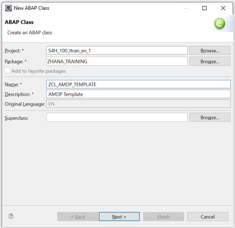Click the Back button
This screenshot has width=235, height=228.
point(78,217)
